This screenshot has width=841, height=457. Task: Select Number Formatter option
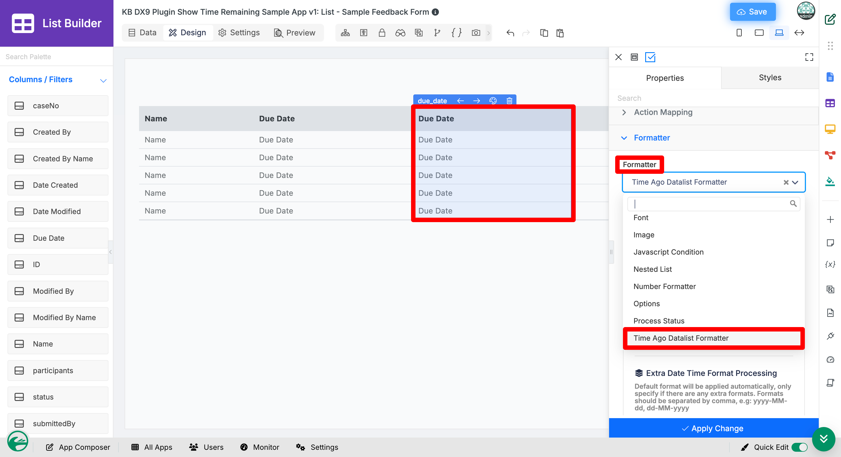[x=714, y=287]
